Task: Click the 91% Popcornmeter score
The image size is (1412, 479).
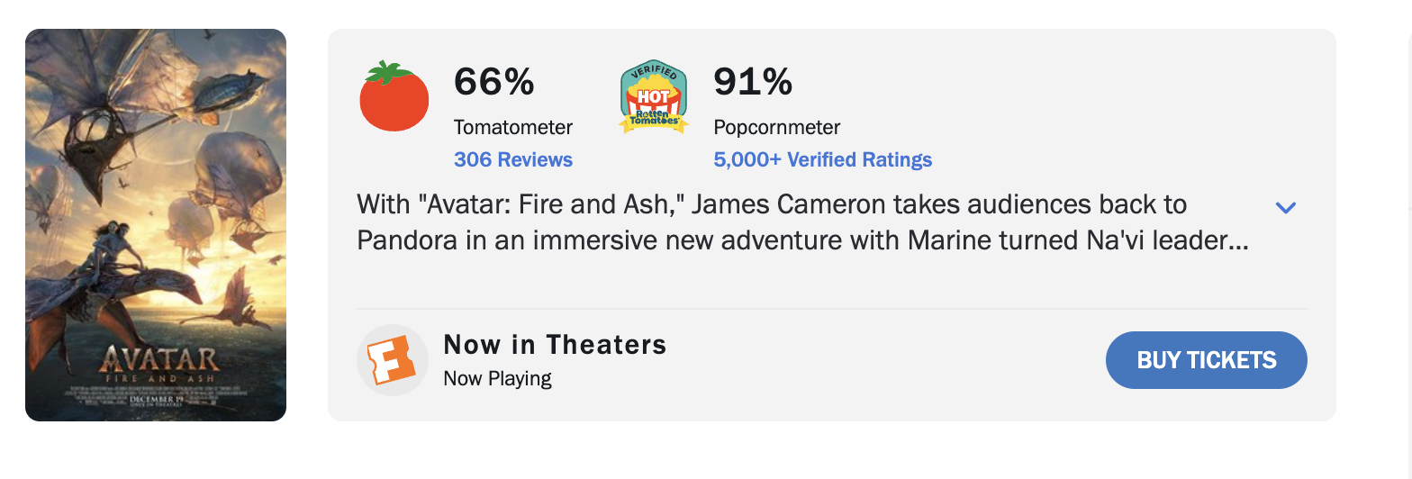Action: [x=753, y=82]
